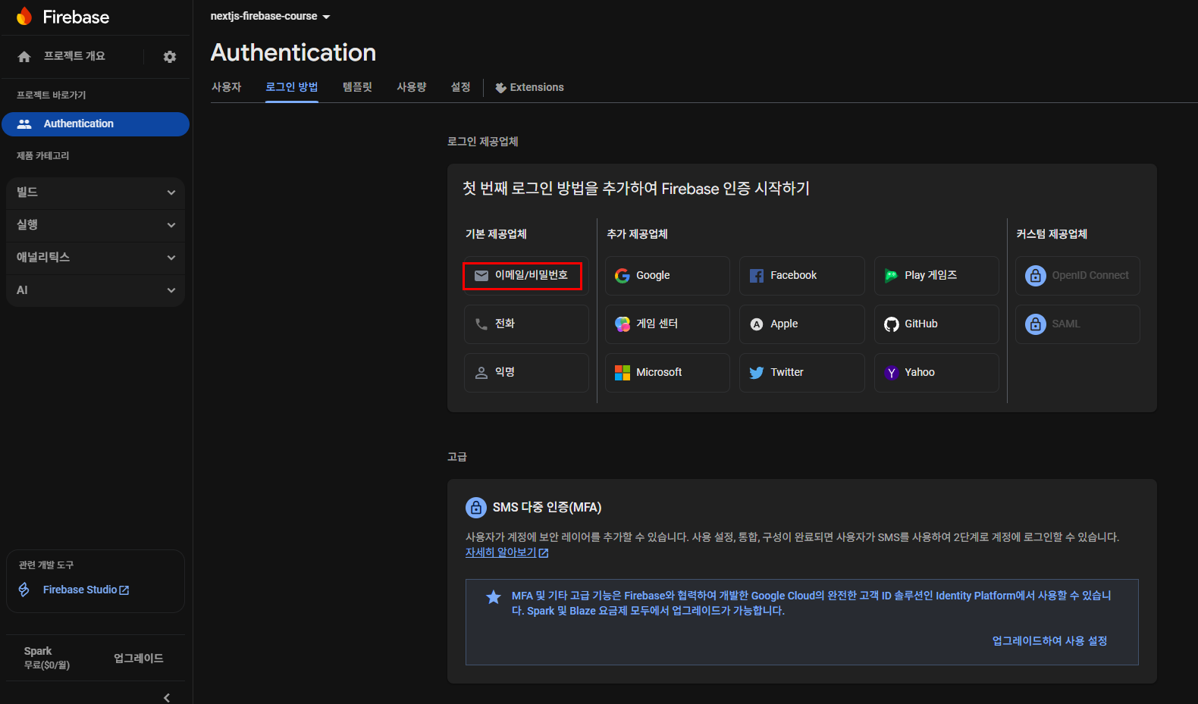Choose the Play 게임즈 provider
Viewport: 1198px width, 704px height.
936,276
